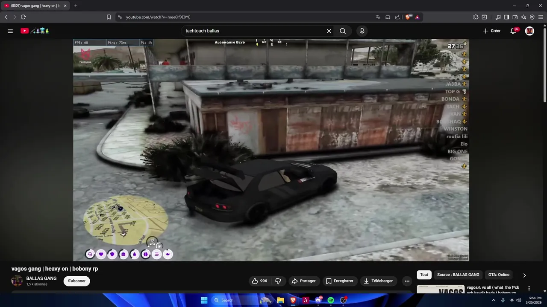This screenshot has width=547, height=307.
Task: Click the Créer button
Action: [491, 31]
